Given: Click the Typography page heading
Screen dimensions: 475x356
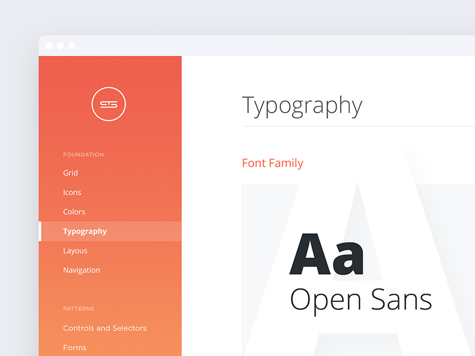Looking at the screenshot, I should [302, 106].
